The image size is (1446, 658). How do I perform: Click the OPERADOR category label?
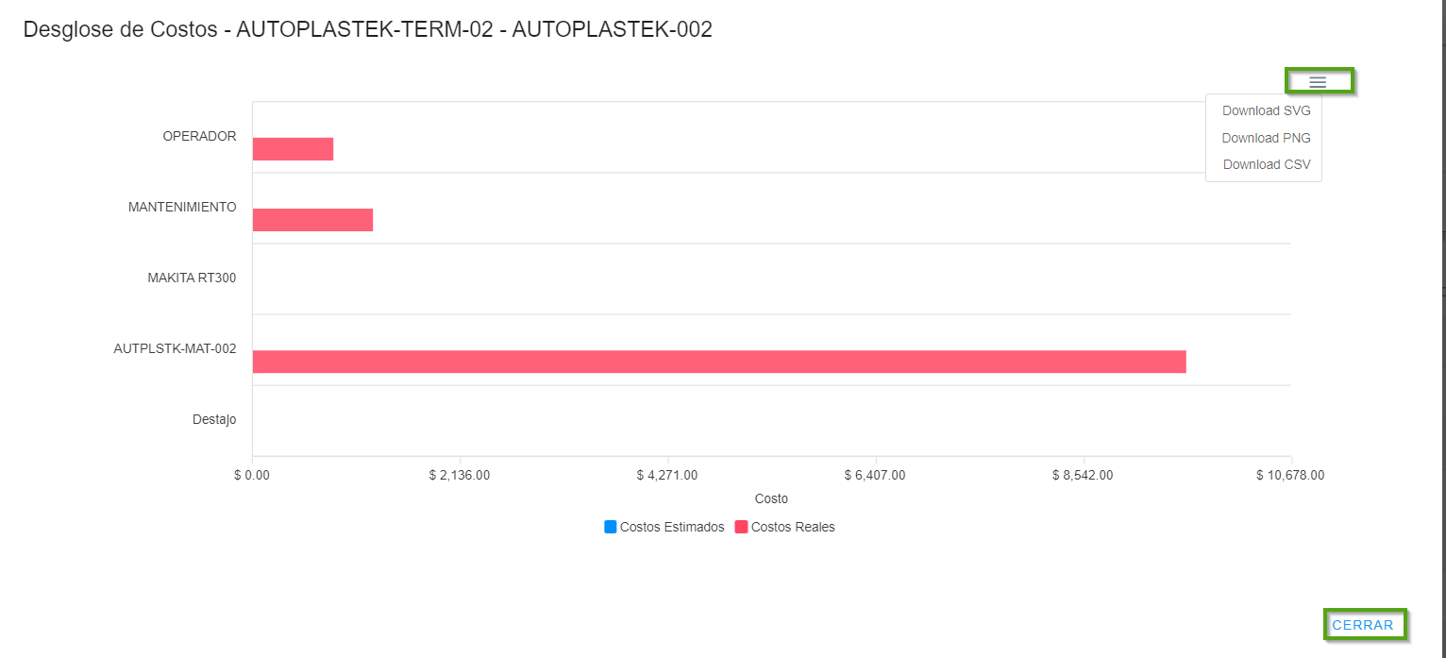(x=199, y=136)
